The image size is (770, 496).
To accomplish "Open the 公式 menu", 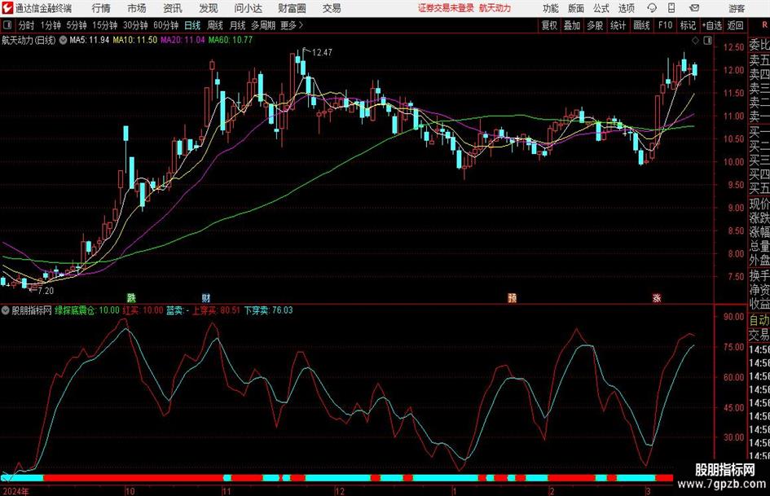I will click(601, 8).
